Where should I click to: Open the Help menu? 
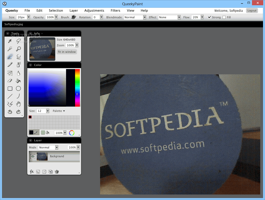point(144,11)
